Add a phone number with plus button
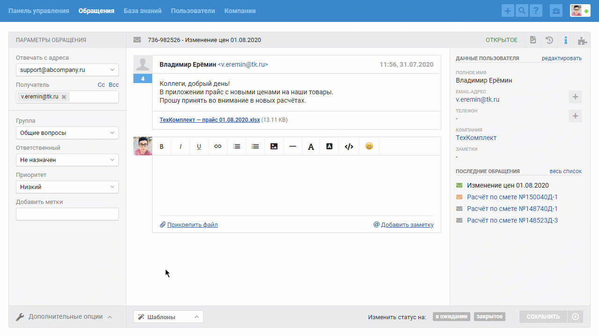The image size is (599, 336). pos(575,116)
